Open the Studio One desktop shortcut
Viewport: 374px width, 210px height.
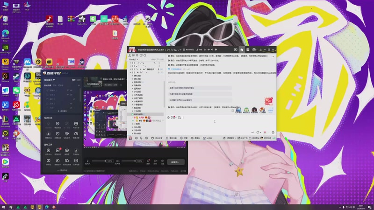coord(82,21)
